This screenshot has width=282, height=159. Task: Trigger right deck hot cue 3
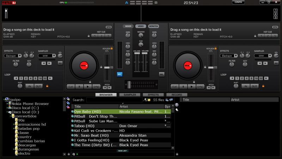(x=275, y=36)
